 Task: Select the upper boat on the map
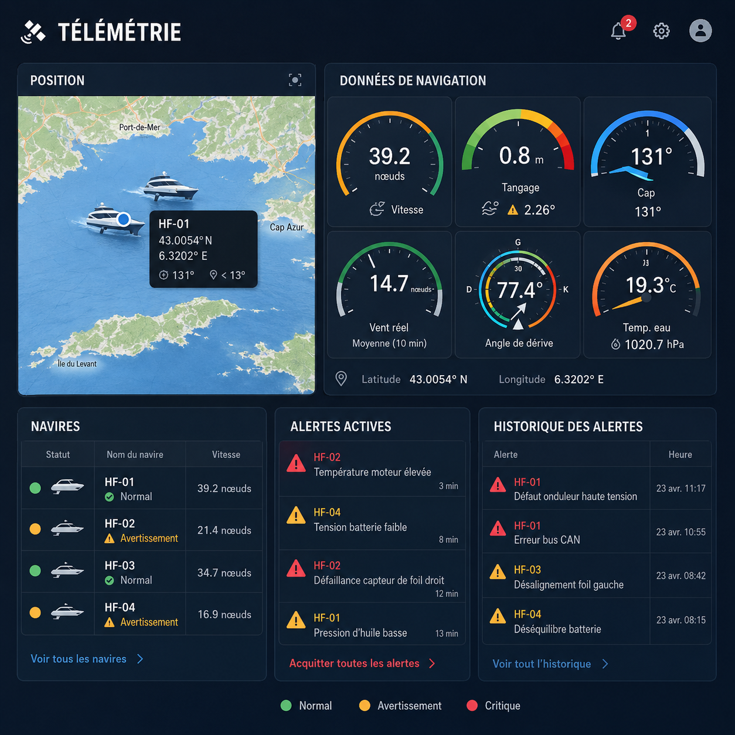pos(170,187)
